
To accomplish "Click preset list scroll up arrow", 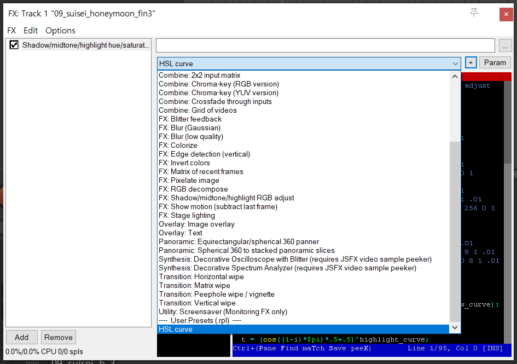I will (x=455, y=76).
